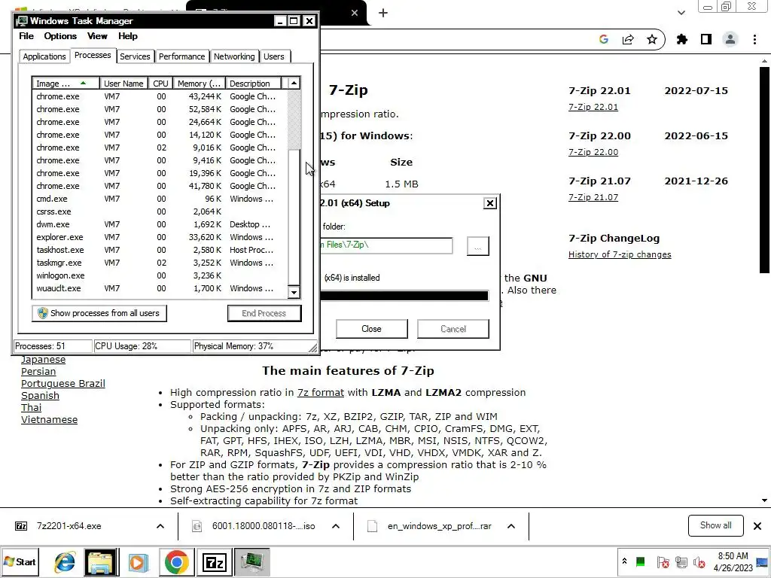Click the Start button
Image resolution: width=771 pixels, height=578 pixels.
tap(20, 561)
